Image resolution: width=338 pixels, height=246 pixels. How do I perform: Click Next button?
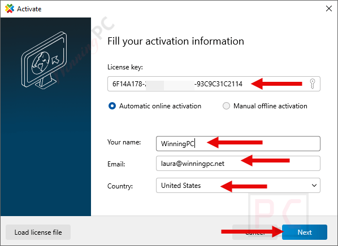pyautogui.click(x=305, y=232)
